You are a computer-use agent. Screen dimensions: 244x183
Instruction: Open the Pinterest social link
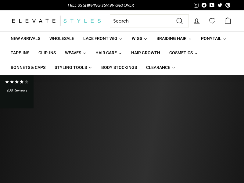[228, 5]
